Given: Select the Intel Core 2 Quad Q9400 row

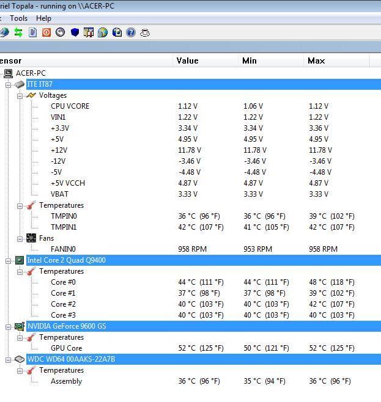Looking at the screenshot, I should [204, 260].
